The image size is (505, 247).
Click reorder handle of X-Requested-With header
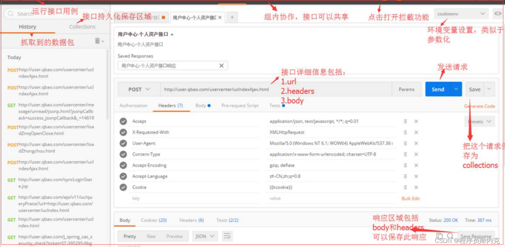click(x=405, y=132)
